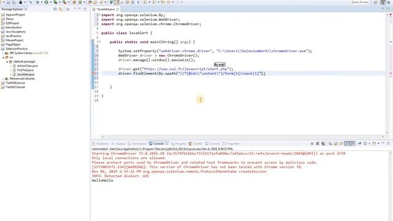Minimize the Package Explorer view
Screen dimensions: 393x221
pos(79,9)
